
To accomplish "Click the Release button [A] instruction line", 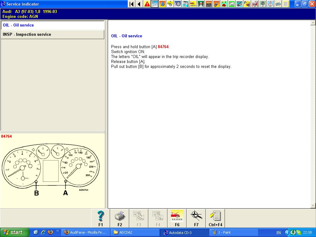I will click(128, 61).
